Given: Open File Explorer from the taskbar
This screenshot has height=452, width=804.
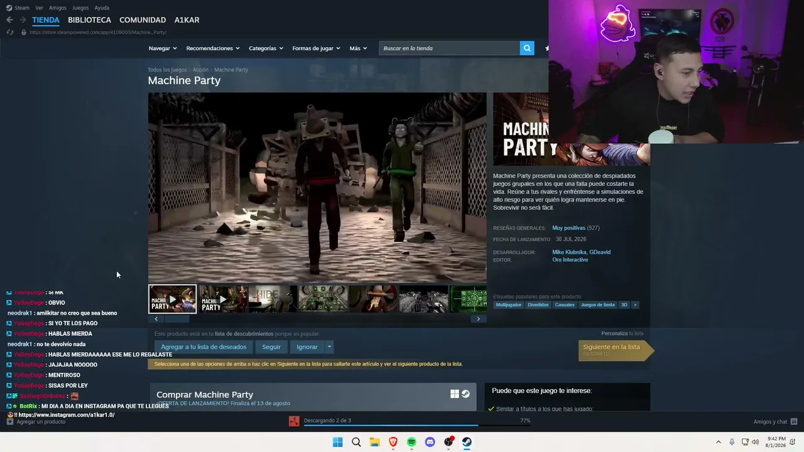Looking at the screenshot, I should pyautogui.click(x=374, y=442).
